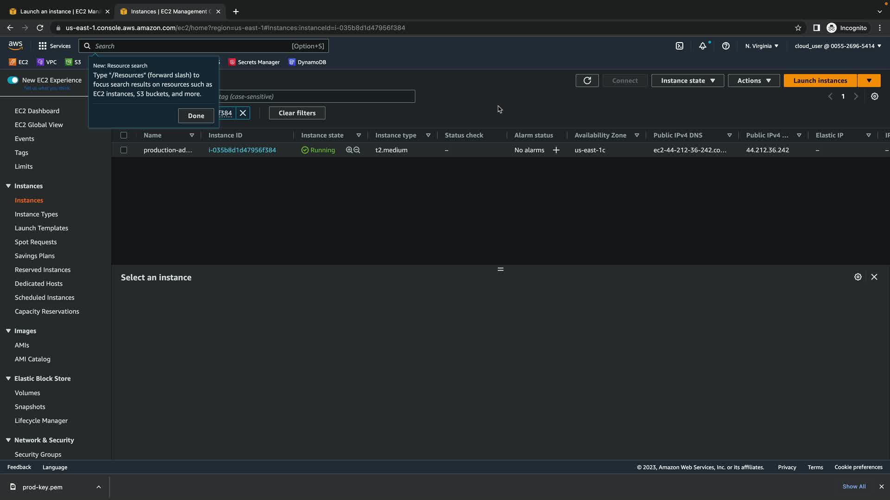890x500 pixels.
Task: Open table preferences gear beside pagination
Action: (874, 96)
